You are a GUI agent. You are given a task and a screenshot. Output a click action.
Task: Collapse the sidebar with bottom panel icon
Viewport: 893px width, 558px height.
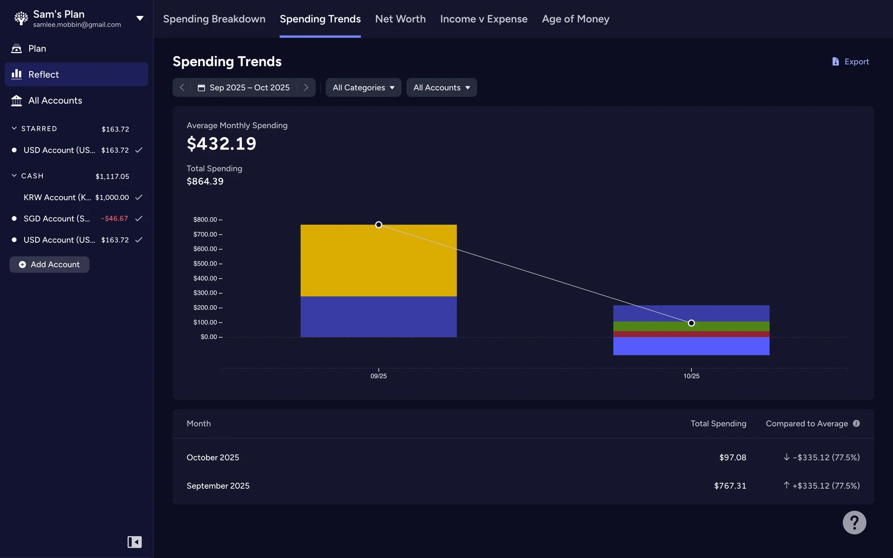(134, 542)
